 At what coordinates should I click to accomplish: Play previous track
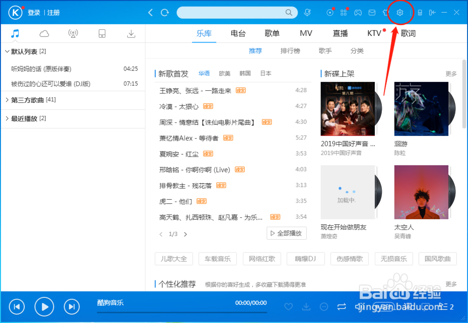click(x=17, y=306)
